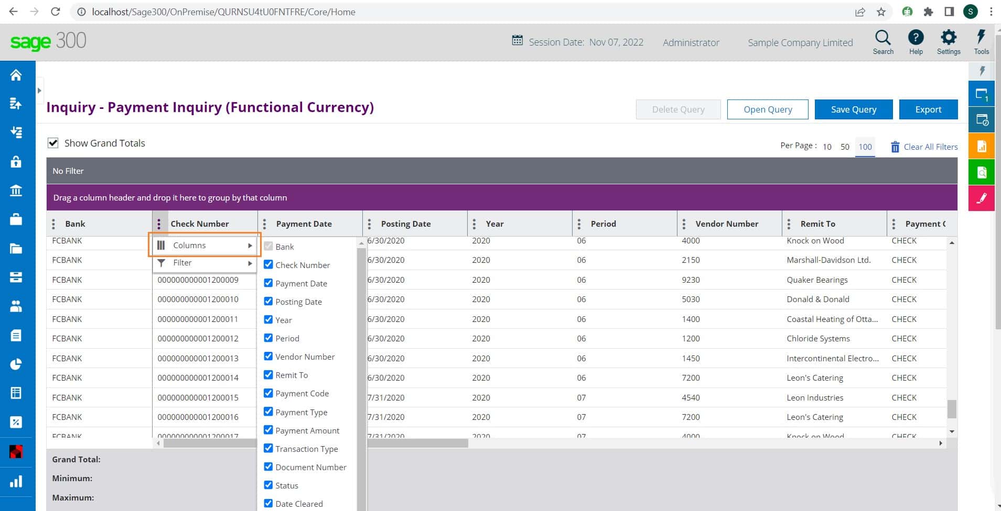Open Remit To column menu dots

(x=789, y=224)
